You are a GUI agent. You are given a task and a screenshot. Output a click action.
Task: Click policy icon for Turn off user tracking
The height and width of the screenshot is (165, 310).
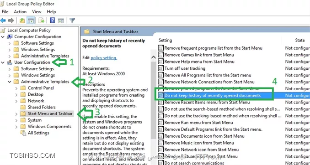click(x=161, y=68)
